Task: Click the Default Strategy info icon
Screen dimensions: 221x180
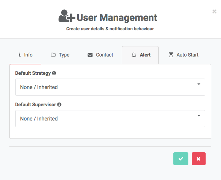Action: click(54, 73)
